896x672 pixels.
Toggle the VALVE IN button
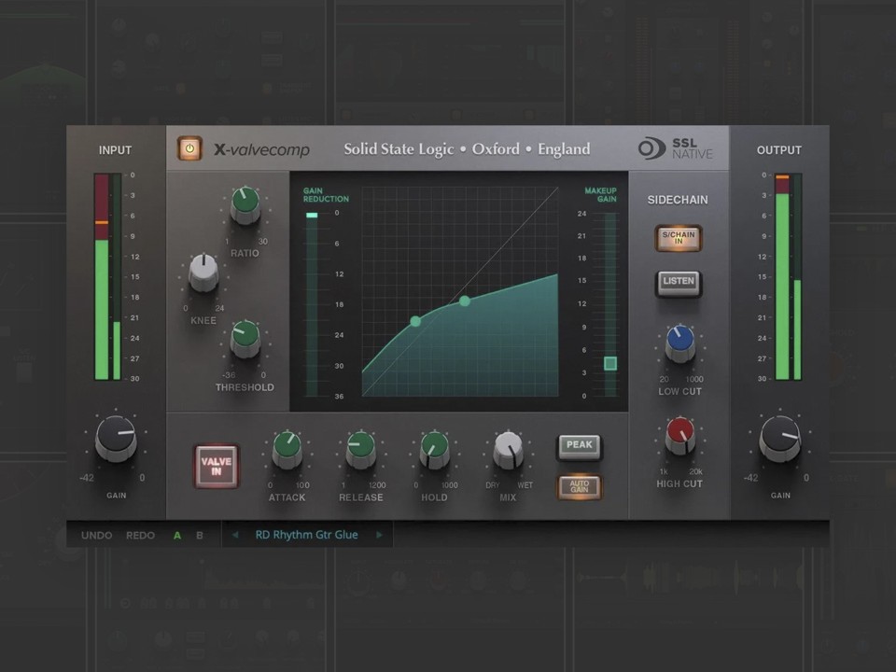(216, 467)
